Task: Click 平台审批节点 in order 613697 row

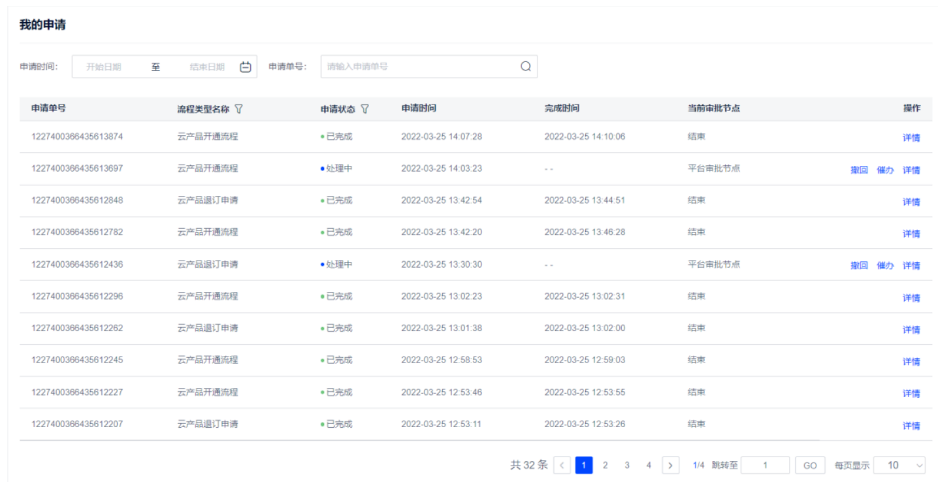Action: pos(714,168)
